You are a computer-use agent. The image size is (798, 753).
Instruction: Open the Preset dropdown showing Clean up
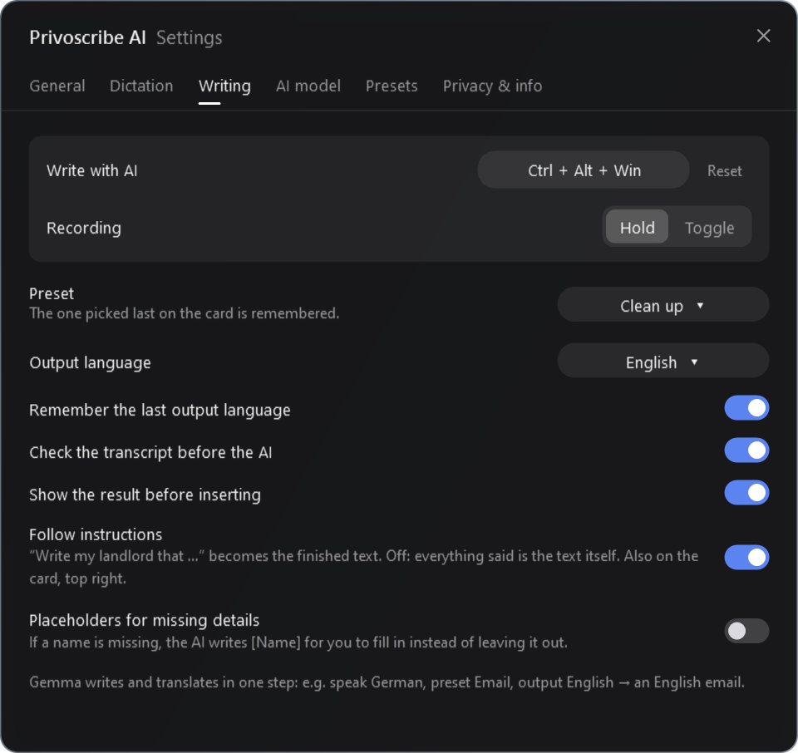tap(663, 305)
